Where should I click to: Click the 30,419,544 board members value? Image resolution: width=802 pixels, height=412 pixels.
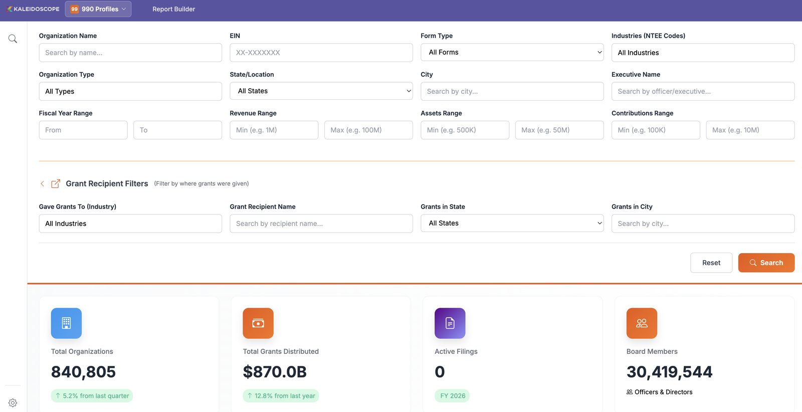(x=669, y=372)
